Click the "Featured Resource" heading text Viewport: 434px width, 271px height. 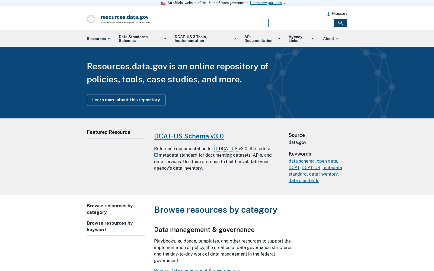point(108,132)
